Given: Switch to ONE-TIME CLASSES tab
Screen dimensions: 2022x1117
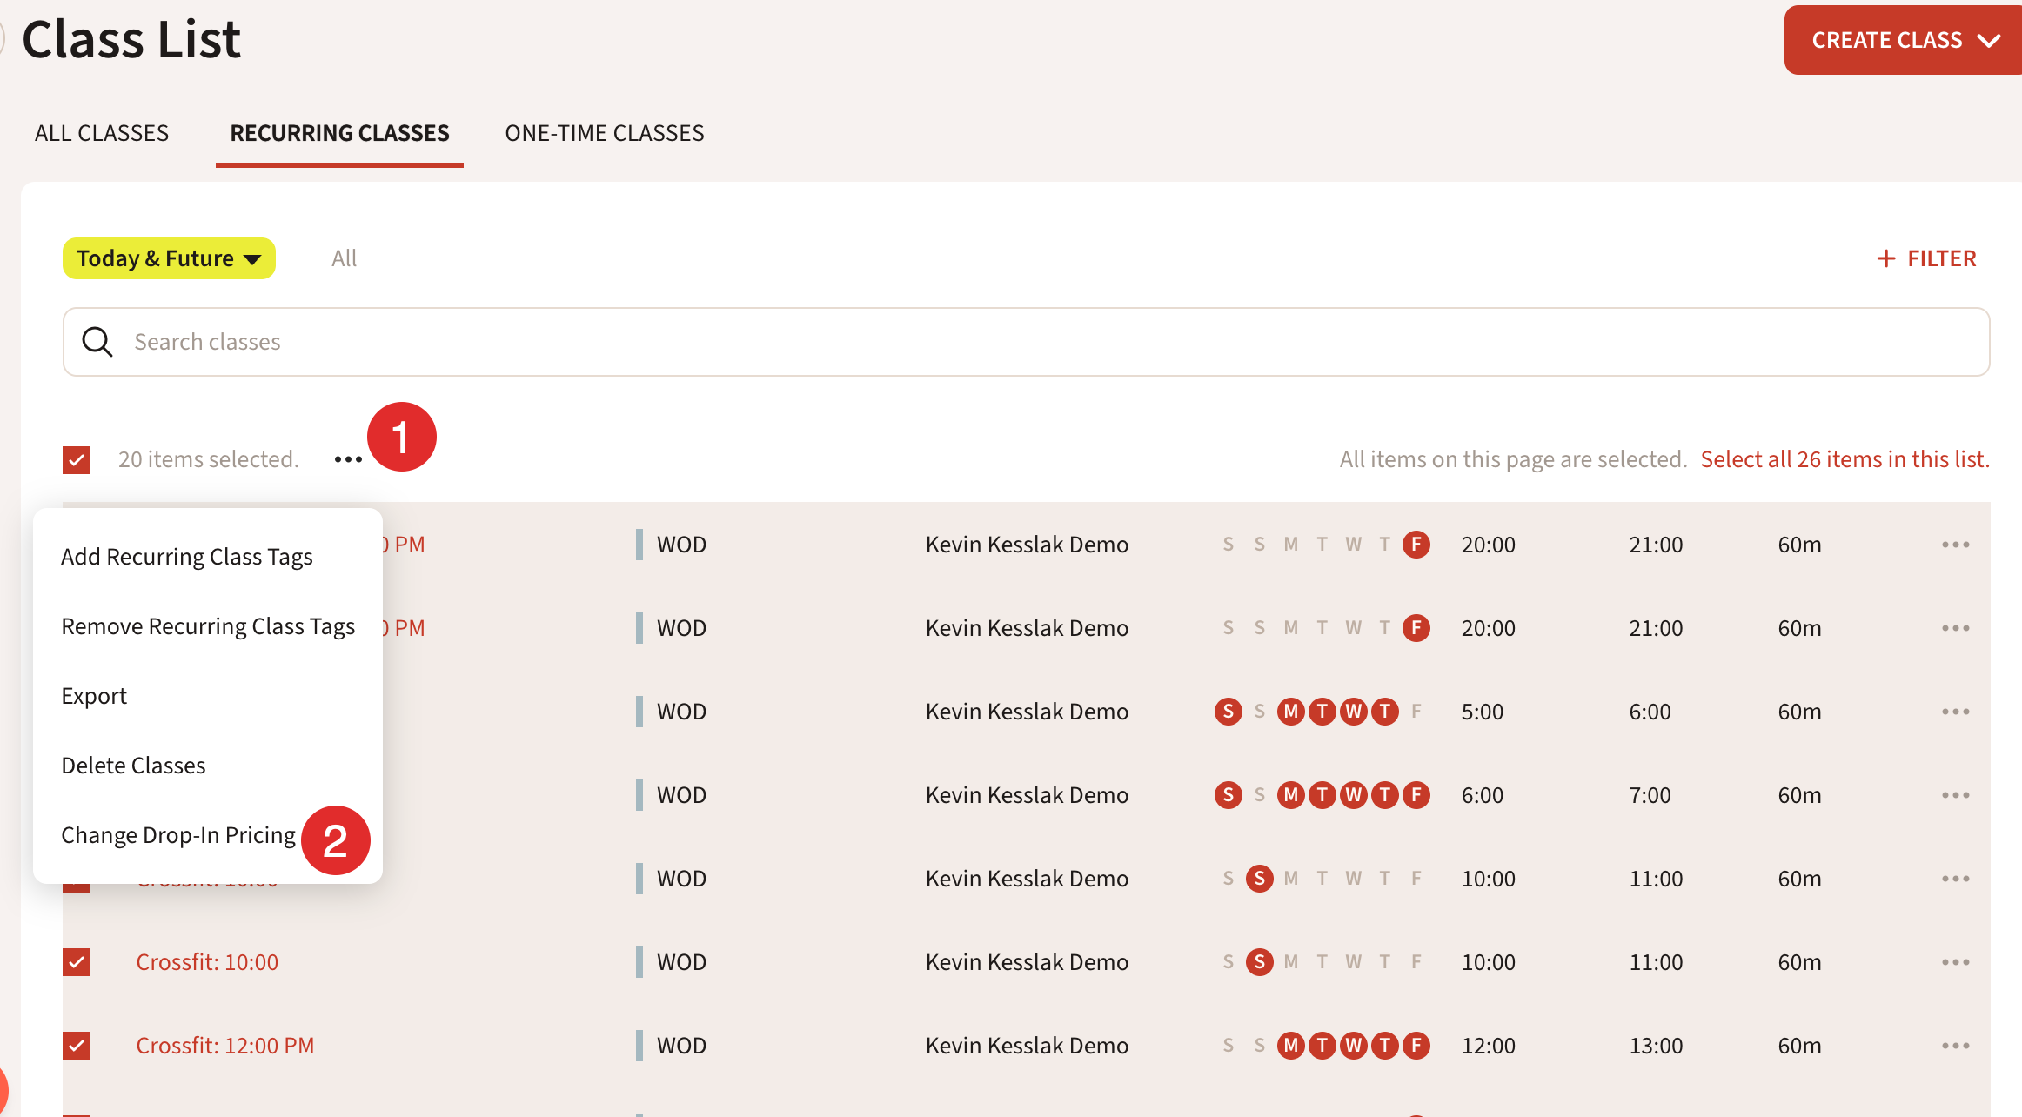Looking at the screenshot, I should [605, 133].
